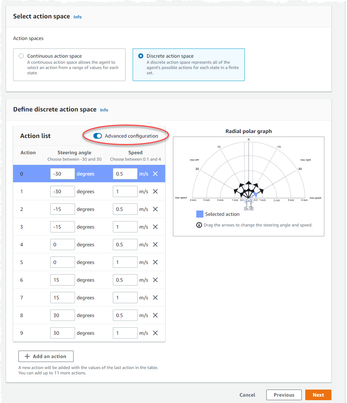This screenshot has width=347, height=403.
Task: Delete action 6 using the X icon
Action: click(155, 280)
